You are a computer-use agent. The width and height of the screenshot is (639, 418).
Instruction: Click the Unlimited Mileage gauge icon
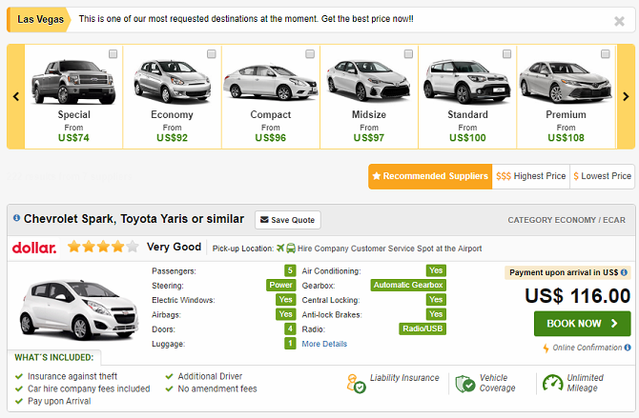[x=553, y=384]
